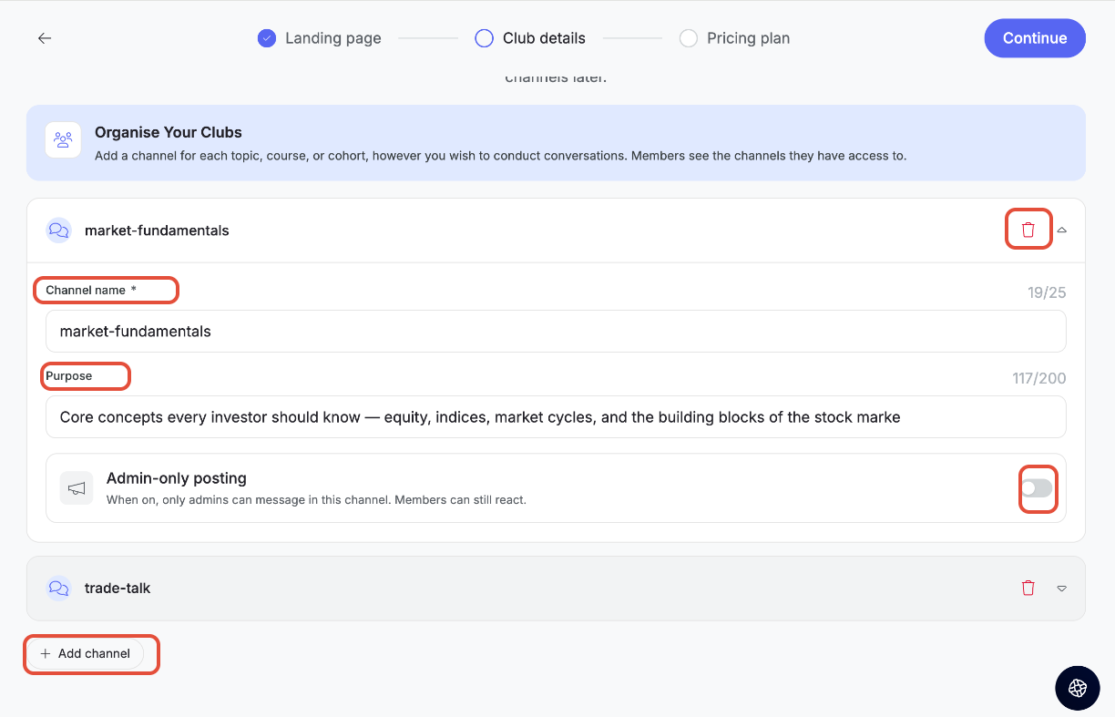This screenshot has height=717, width=1115.
Task: Click the 19/25 character counter
Action: tap(1047, 292)
